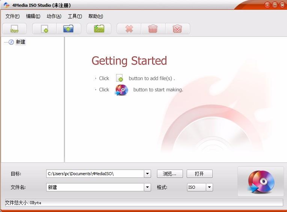Open the 文件 menu
The image size is (287, 212).
coord(12,16)
